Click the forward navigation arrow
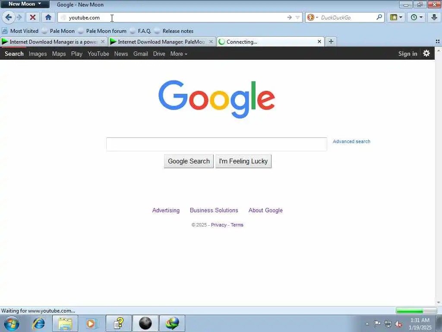This screenshot has width=442, height=332. [19, 17]
